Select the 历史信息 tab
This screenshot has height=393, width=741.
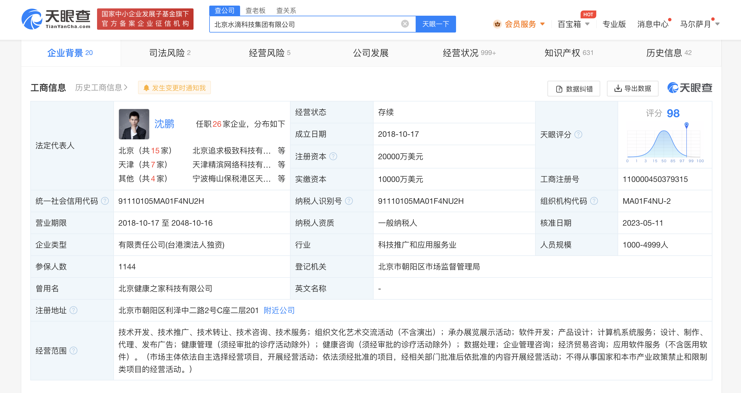point(669,53)
